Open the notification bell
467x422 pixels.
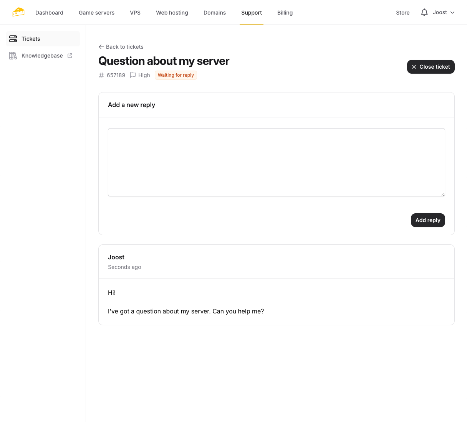click(424, 12)
